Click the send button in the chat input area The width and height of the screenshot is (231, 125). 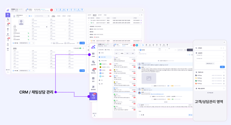(191, 115)
